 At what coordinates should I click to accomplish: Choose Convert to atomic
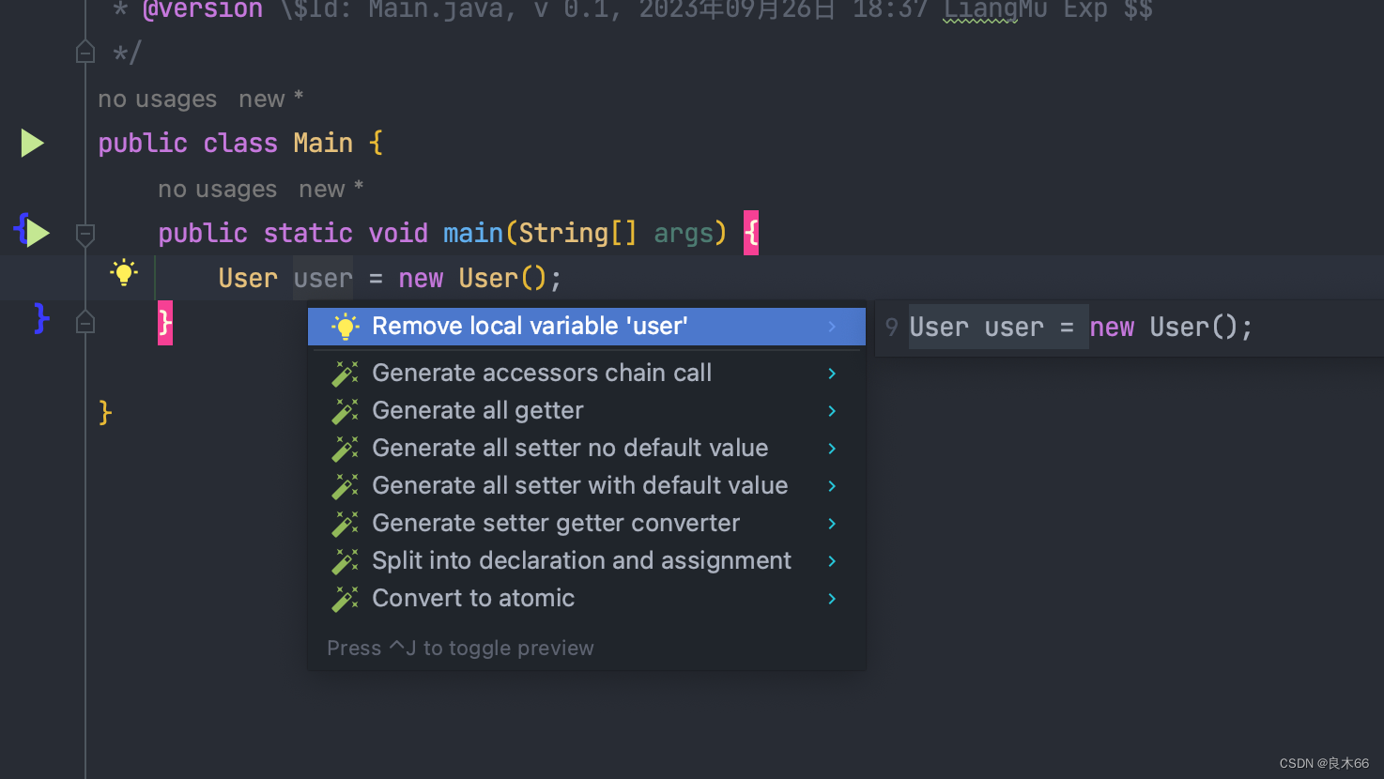(587, 599)
